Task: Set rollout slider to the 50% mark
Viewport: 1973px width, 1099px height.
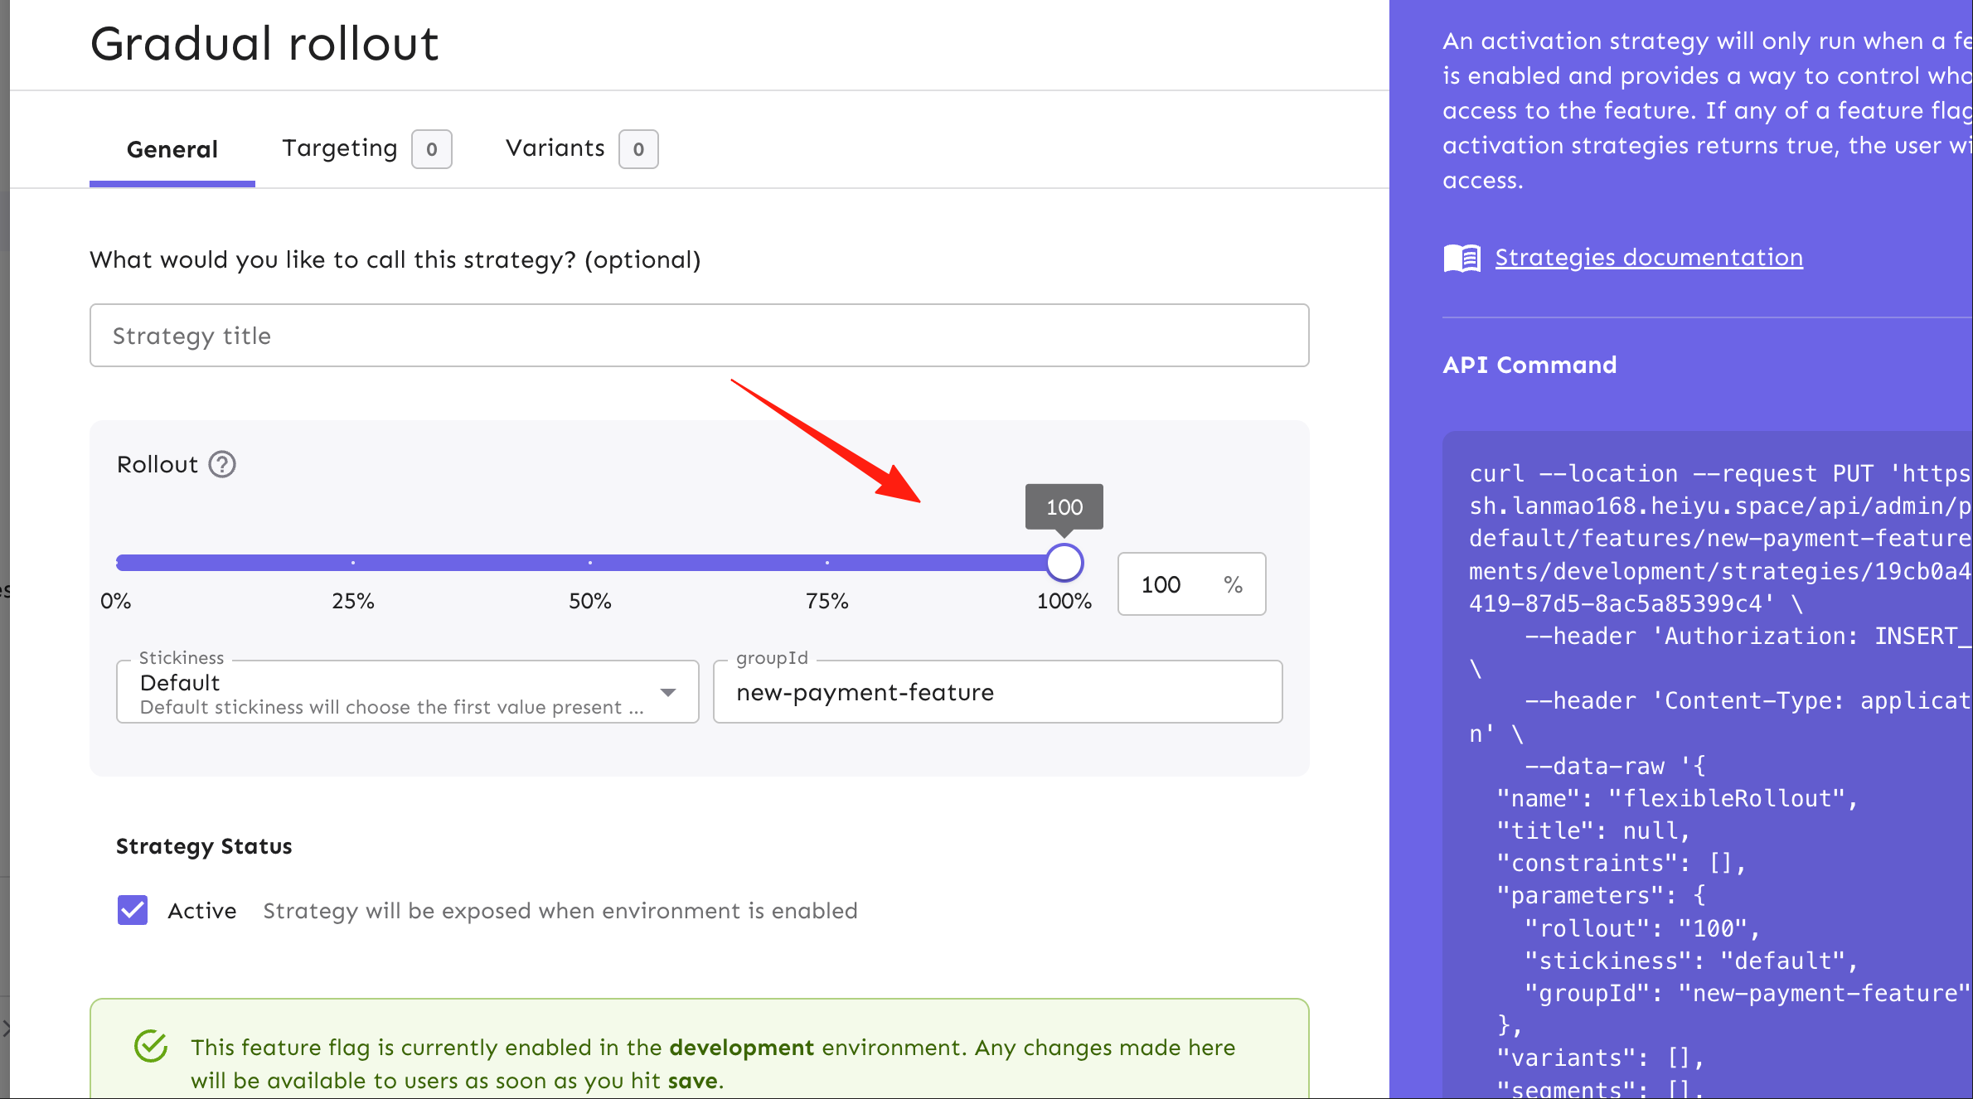Action: click(x=590, y=563)
